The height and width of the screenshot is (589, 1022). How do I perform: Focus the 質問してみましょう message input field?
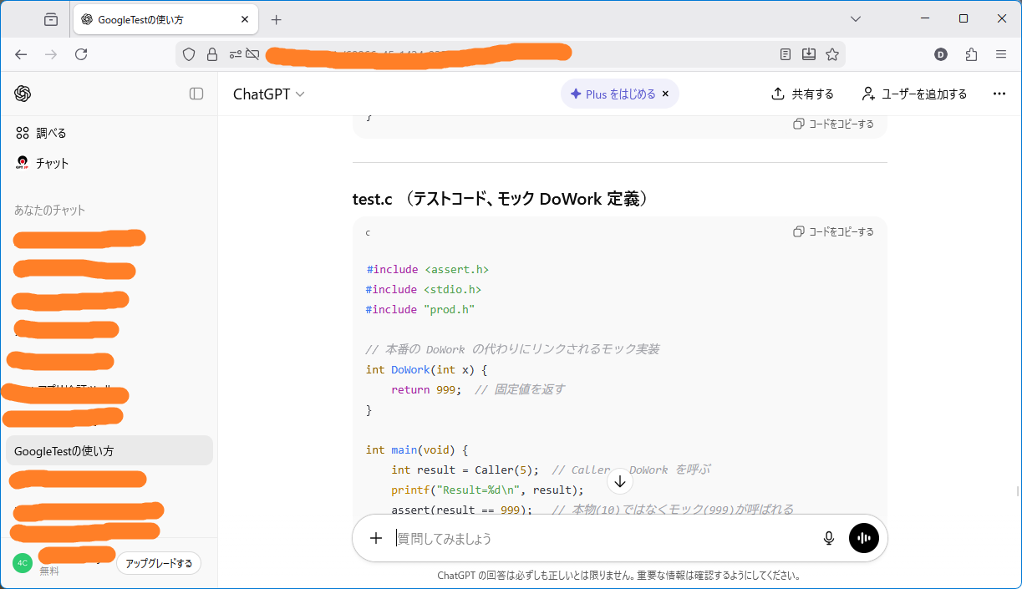[602, 539]
